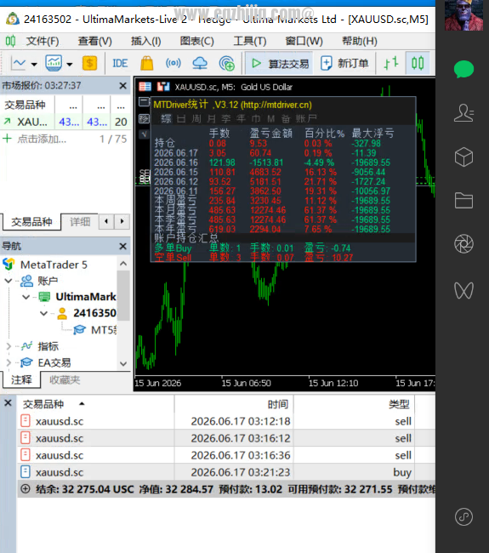Open the cube icon in right sidebar

pos(463,157)
